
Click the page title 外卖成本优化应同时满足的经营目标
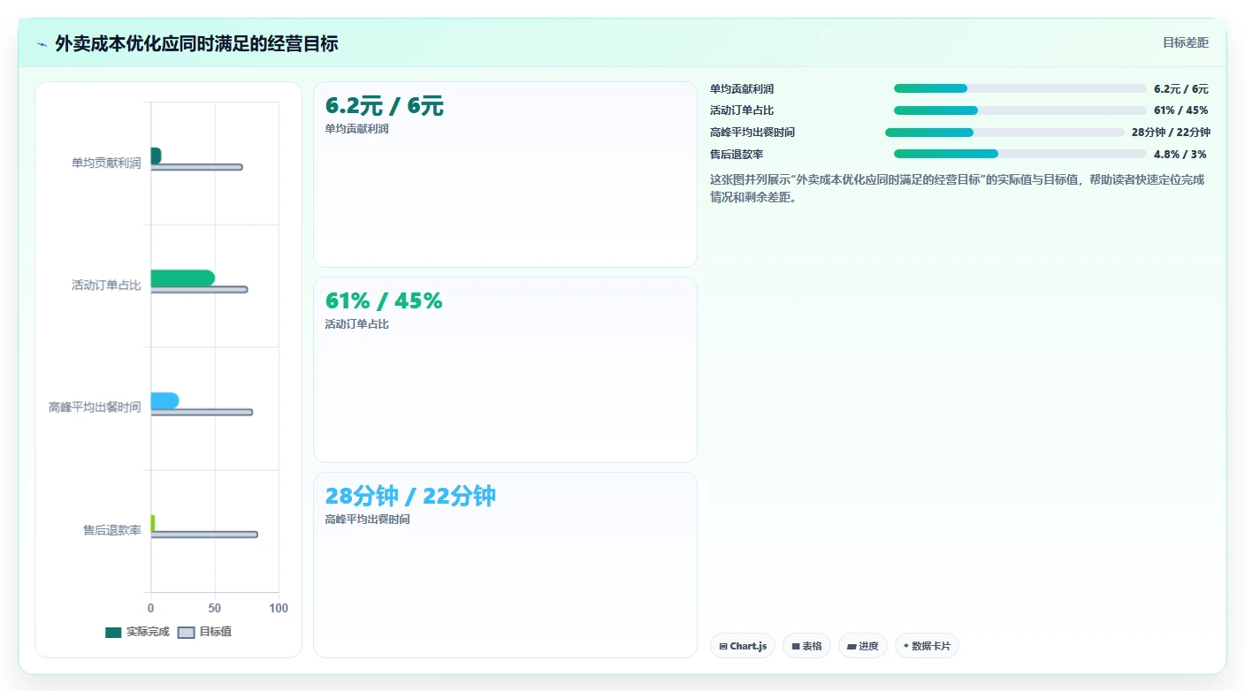tap(196, 43)
